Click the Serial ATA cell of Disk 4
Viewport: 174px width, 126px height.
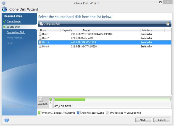tap(146, 46)
